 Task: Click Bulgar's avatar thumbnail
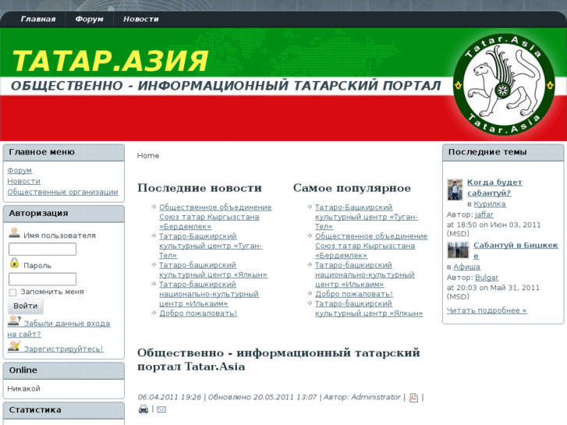click(458, 250)
